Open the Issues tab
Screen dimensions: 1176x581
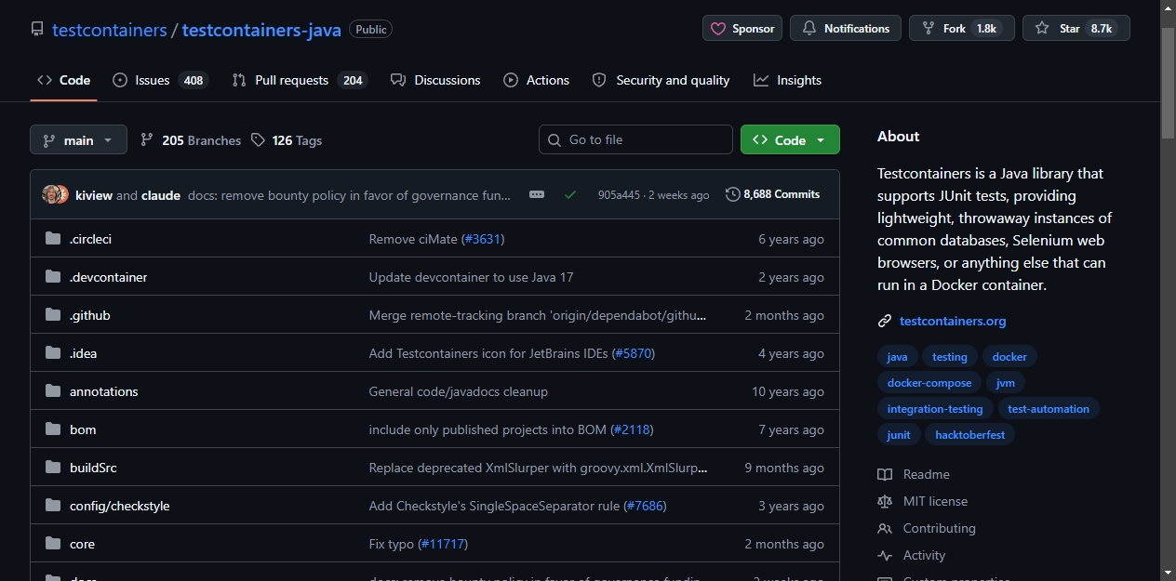160,80
